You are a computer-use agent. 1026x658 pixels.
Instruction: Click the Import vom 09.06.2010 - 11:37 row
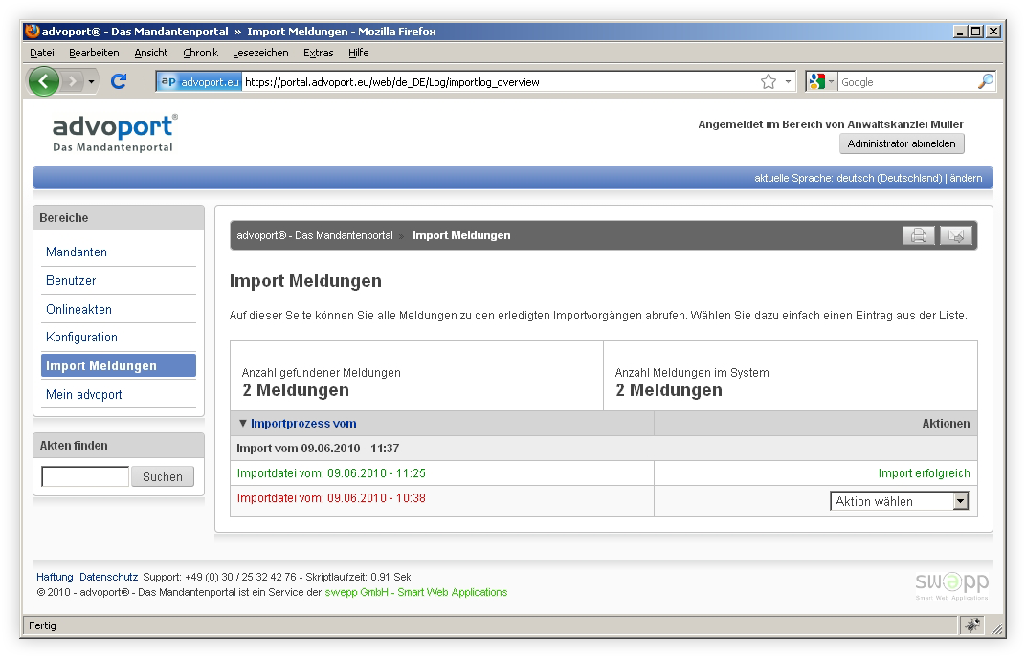[604, 448]
